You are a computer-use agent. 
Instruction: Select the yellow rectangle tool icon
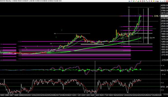tap(154, 1)
